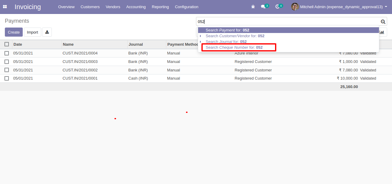Open payment CUST.IN/2021/0004
Screen dimensions: 392x184
point(80,53)
